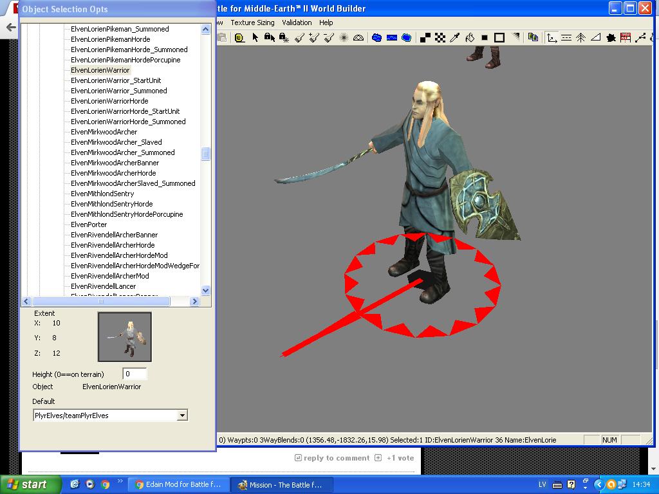Click the horizontal scroll-right arrow of the list
The height and width of the screenshot is (494, 659).
coord(194,301)
